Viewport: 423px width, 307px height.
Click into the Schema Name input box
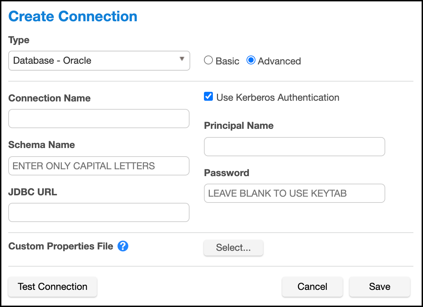[x=99, y=166]
